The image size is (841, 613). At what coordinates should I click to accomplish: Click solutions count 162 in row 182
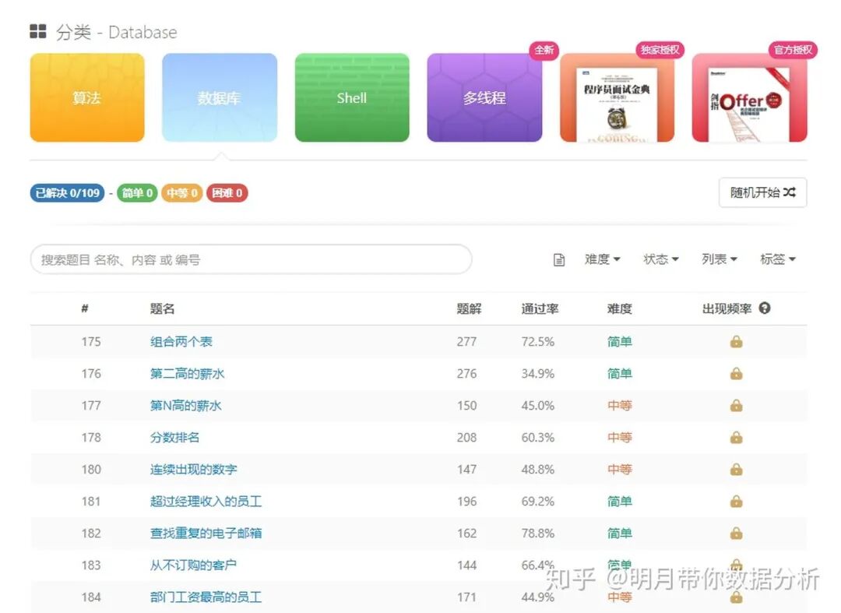pos(466,533)
